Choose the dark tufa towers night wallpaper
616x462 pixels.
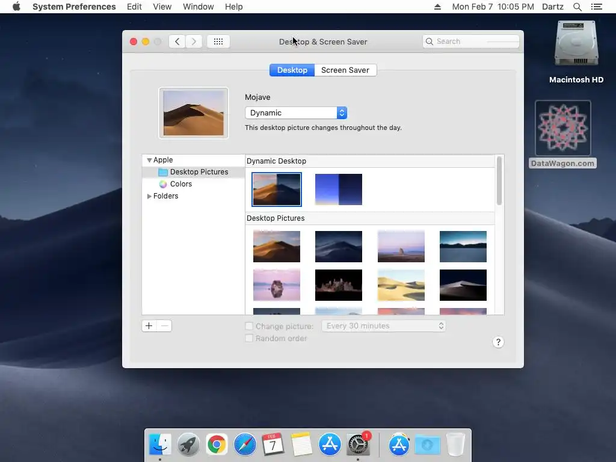[x=339, y=285]
